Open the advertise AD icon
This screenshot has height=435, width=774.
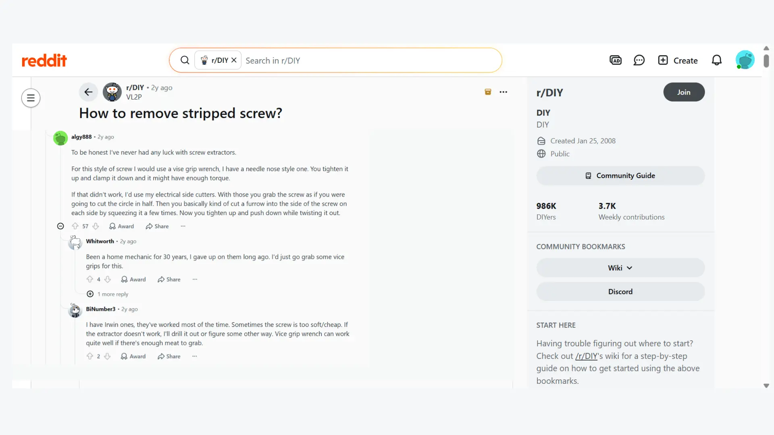616,60
